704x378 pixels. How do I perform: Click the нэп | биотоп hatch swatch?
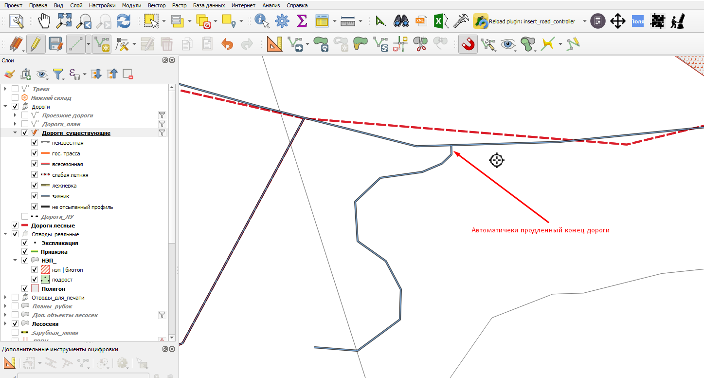click(45, 269)
